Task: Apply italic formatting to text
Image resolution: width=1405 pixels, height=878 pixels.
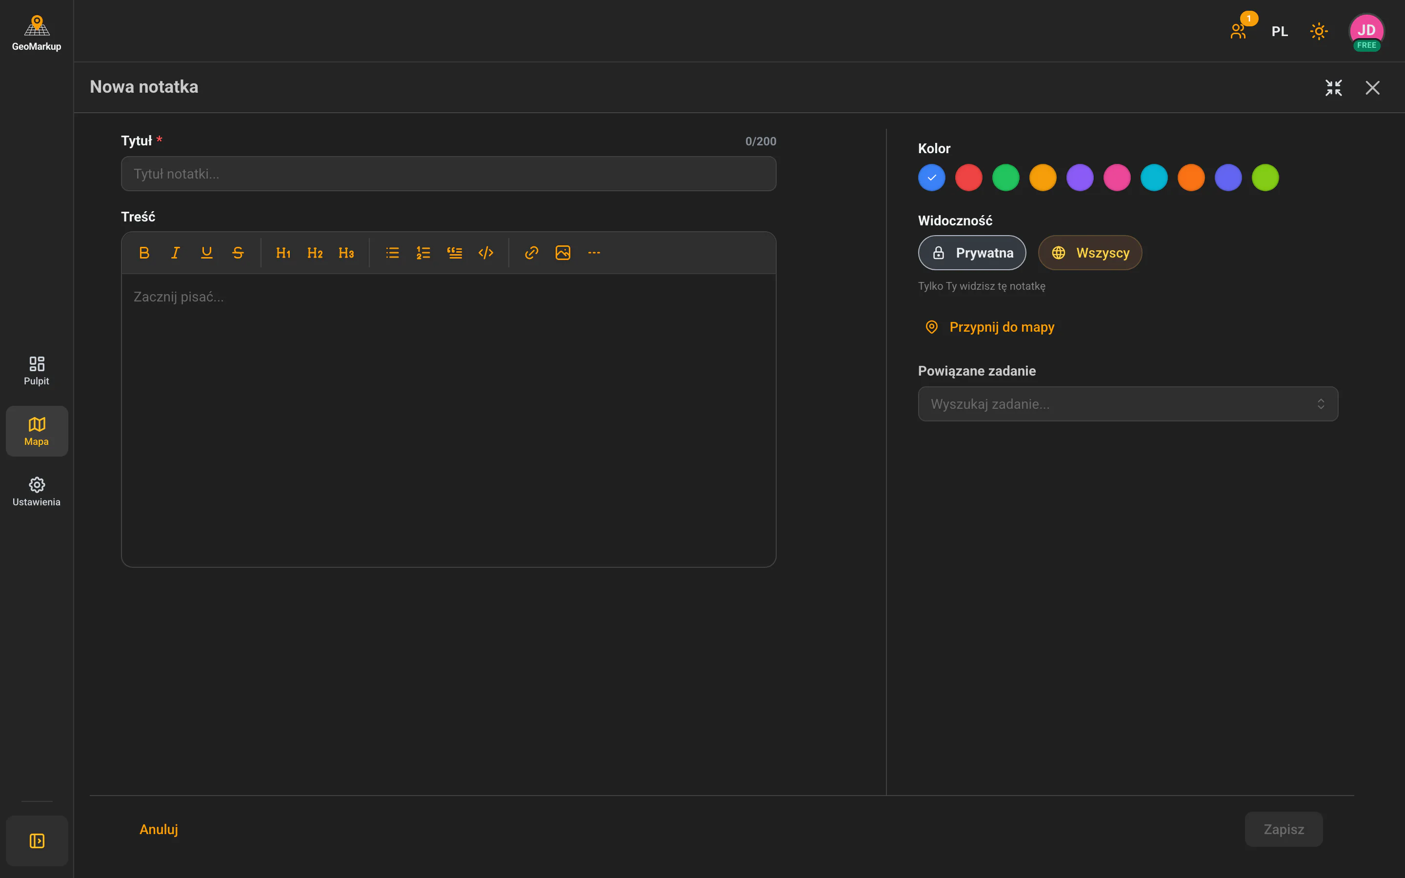Action: tap(175, 253)
